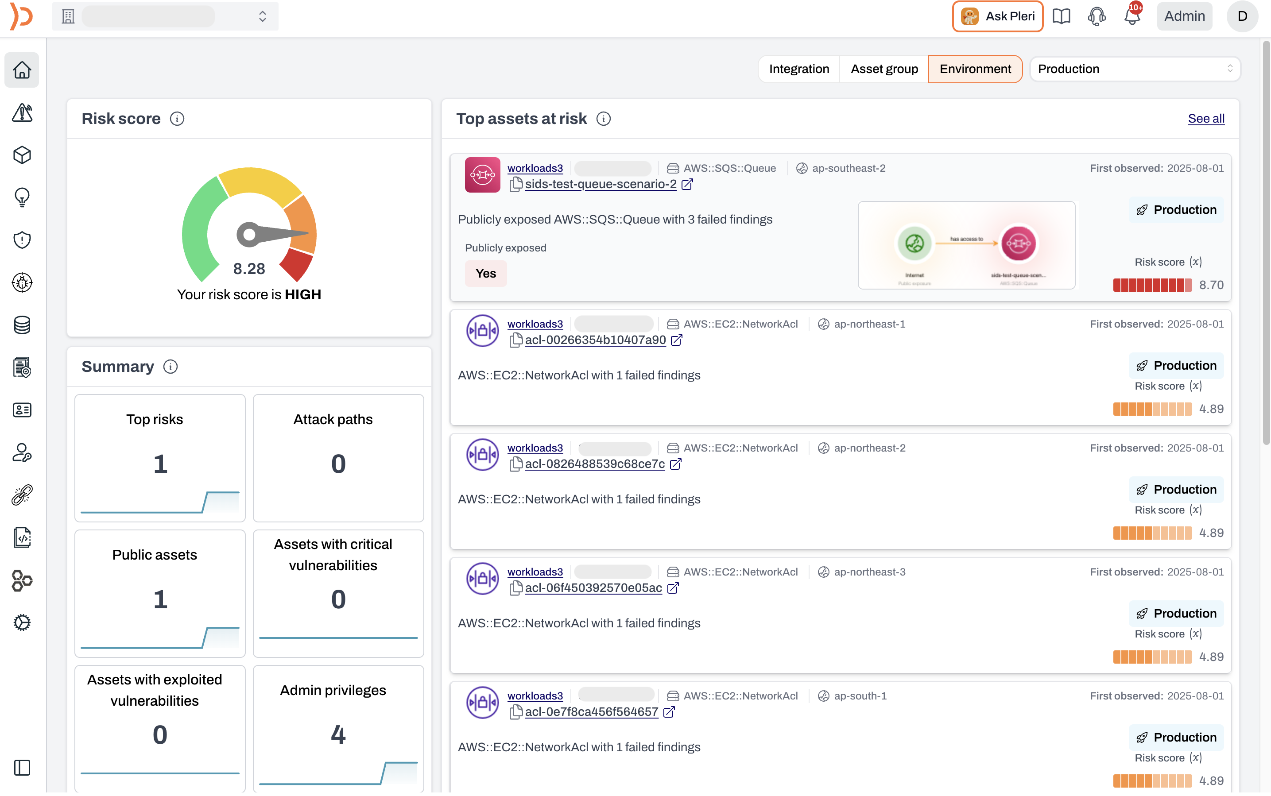Open the threat bug-target icon
Image resolution: width=1271 pixels, height=796 pixels.
pos(22,282)
